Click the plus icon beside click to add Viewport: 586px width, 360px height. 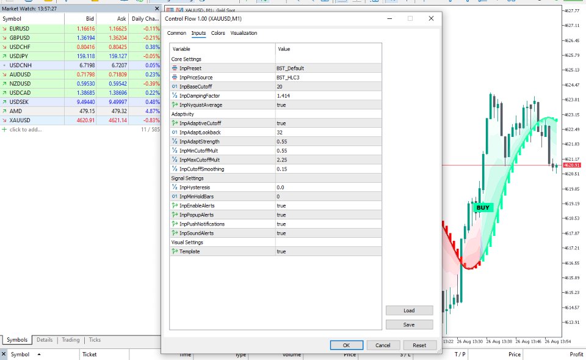(x=4, y=130)
